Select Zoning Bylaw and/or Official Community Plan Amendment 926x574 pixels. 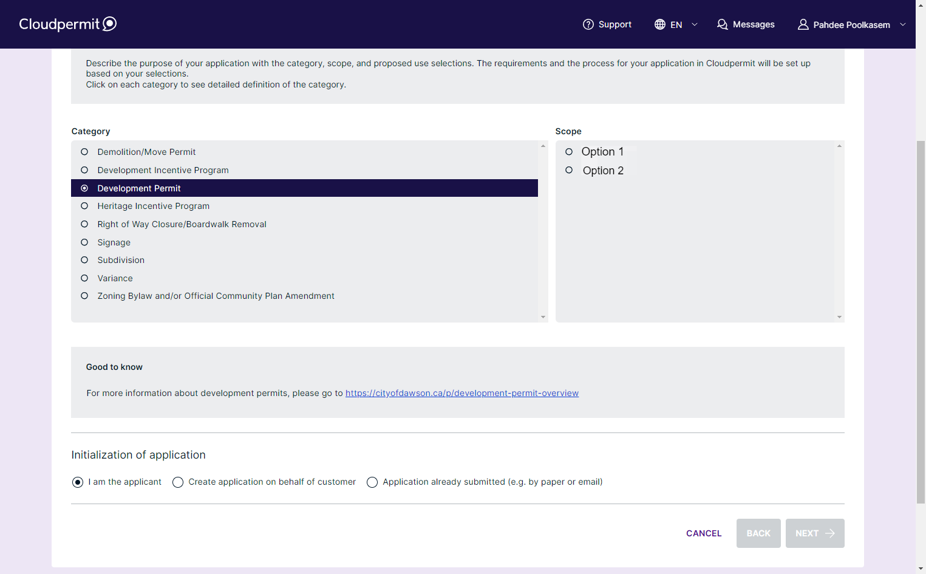(304, 296)
